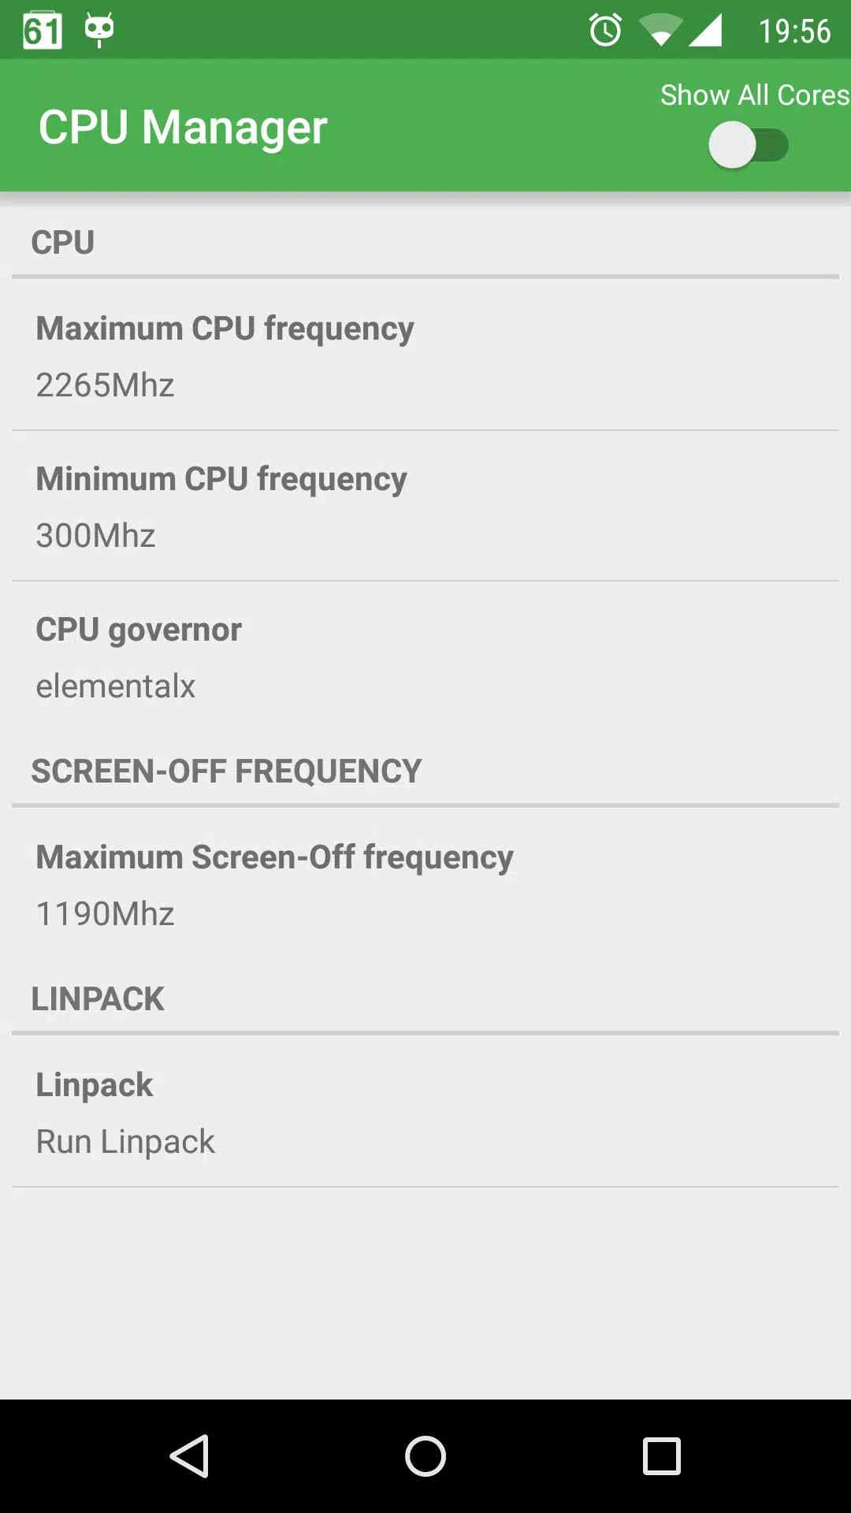Change Maximum Screen-Off frequency

(425, 884)
